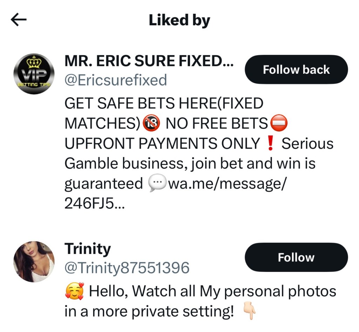Click the @Ericsurefixed handle
Image resolution: width=359 pixels, height=332 pixels.
[x=116, y=80]
